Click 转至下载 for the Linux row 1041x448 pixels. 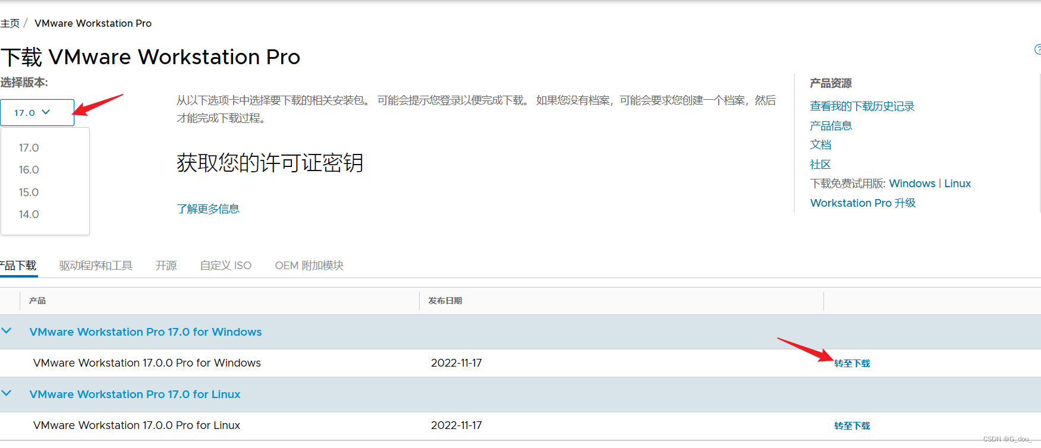[852, 425]
